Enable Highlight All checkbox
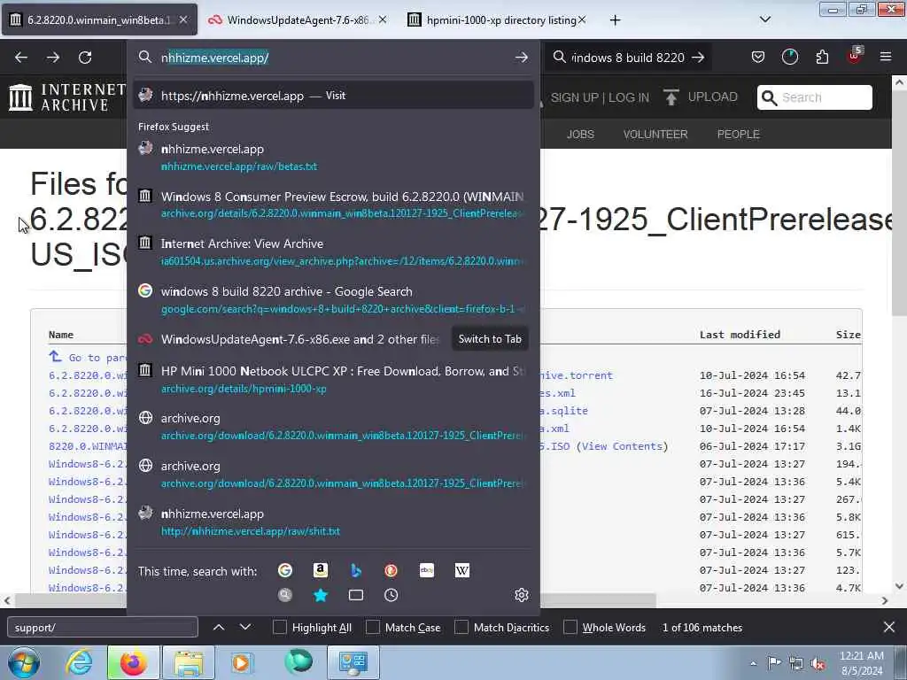 279,628
